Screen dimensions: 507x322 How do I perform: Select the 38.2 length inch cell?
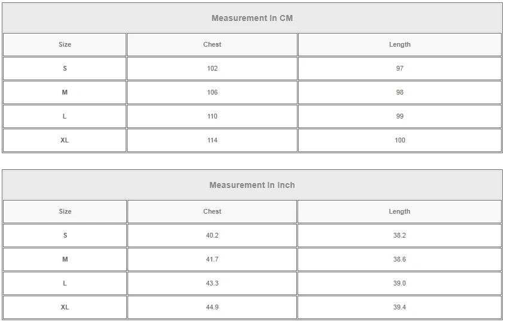(x=399, y=235)
